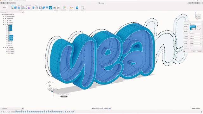Switch to the SHEET METAL tab
Viewport: 203px width, 114px height.
[28, 5]
